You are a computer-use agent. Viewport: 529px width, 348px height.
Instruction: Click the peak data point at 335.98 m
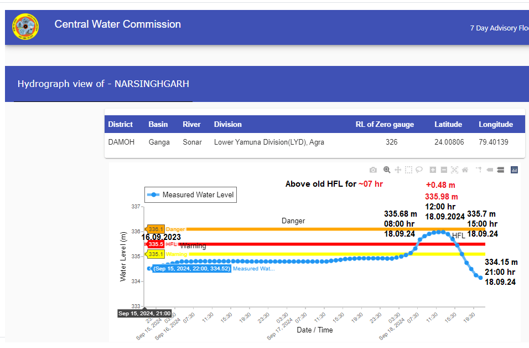pos(438,232)
